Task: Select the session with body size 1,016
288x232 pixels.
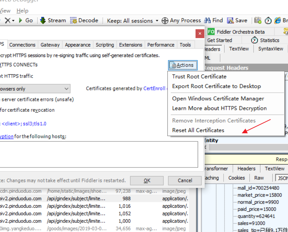Action: pos(94,206)
